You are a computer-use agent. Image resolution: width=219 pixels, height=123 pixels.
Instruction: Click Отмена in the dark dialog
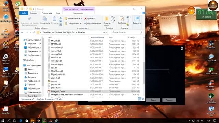(169, 100)
